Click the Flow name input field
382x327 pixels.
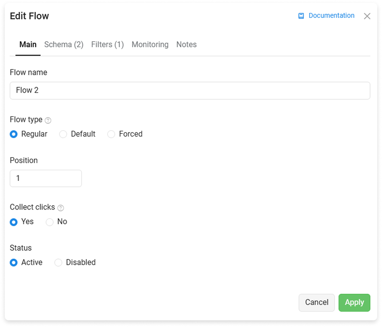pyautogui.click(x=190, y=91)
